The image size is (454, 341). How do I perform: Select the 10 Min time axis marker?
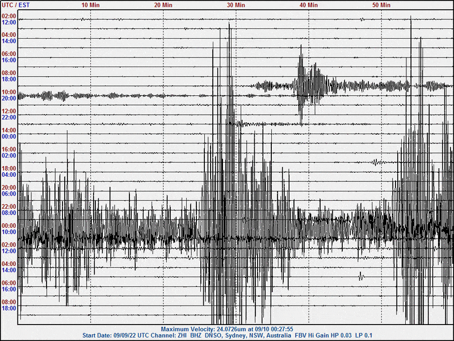click(x=91, y=5)
